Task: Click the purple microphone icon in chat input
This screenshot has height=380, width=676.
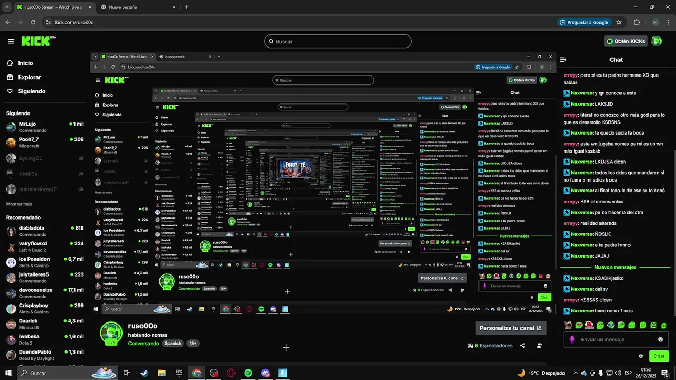Action: pyautogui.click(x=572, y=339)
